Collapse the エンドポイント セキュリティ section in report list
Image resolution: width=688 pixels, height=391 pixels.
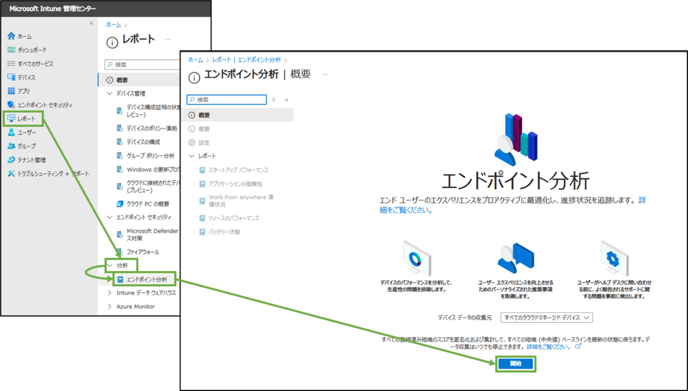pos(110,217)
